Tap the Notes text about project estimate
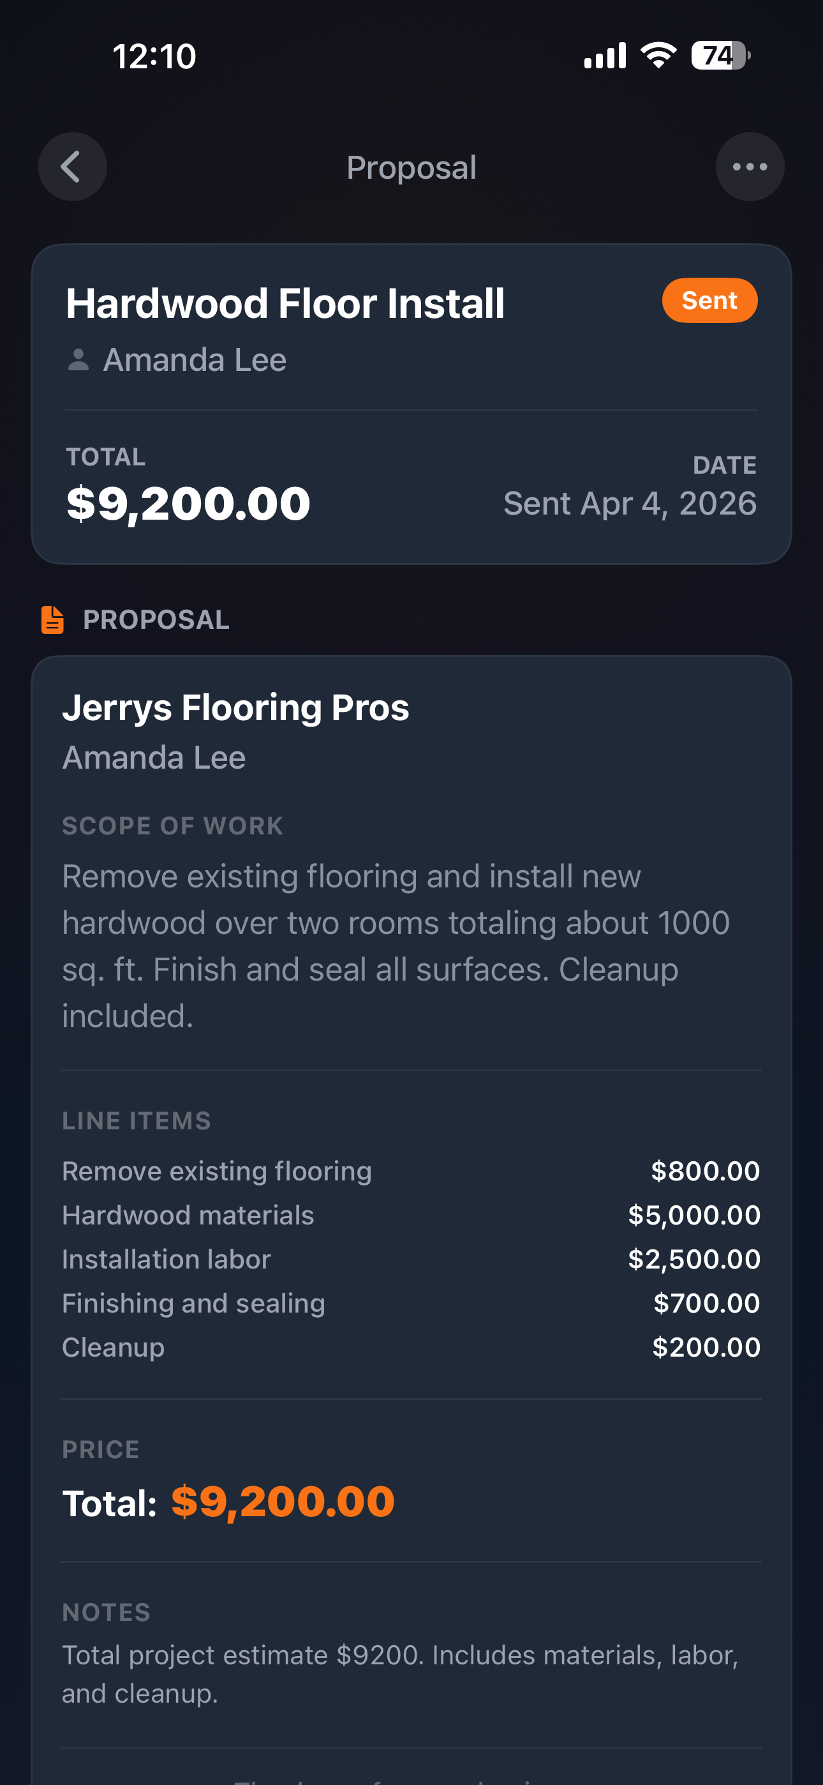The height and width of the screenshot is (1785, 823). [x=400, y=1673]
